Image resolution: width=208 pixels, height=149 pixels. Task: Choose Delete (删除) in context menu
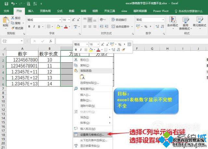point(93,100)
